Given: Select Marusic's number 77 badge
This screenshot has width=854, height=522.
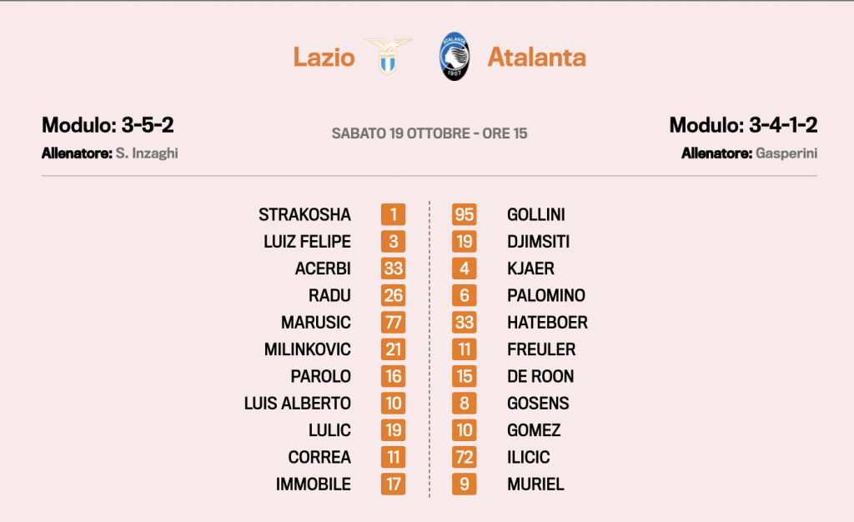Looking at the screenshot, I should point(394,322).
